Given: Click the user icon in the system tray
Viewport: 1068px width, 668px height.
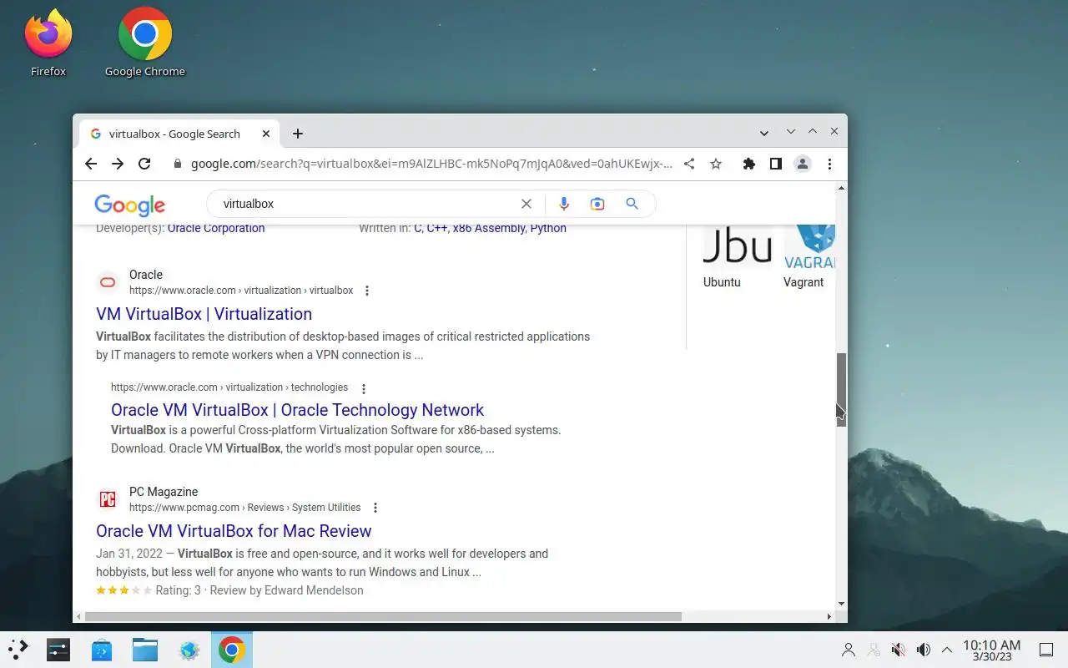Looking at the screenshot, I should [x=849, y=650].
